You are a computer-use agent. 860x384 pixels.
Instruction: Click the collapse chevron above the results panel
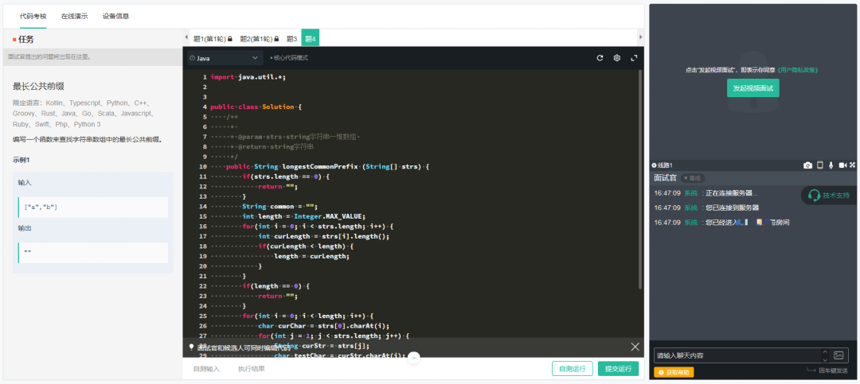[414, 358]
